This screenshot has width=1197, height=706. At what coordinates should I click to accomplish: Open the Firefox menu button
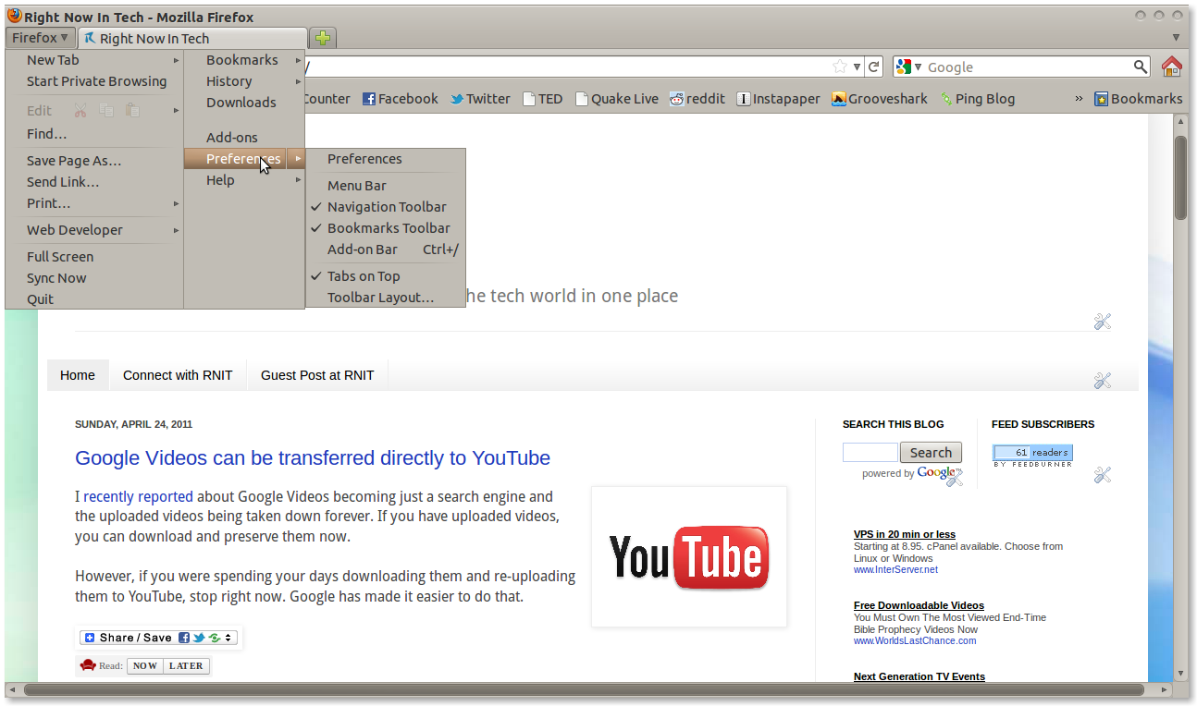[x=41, y=38]
